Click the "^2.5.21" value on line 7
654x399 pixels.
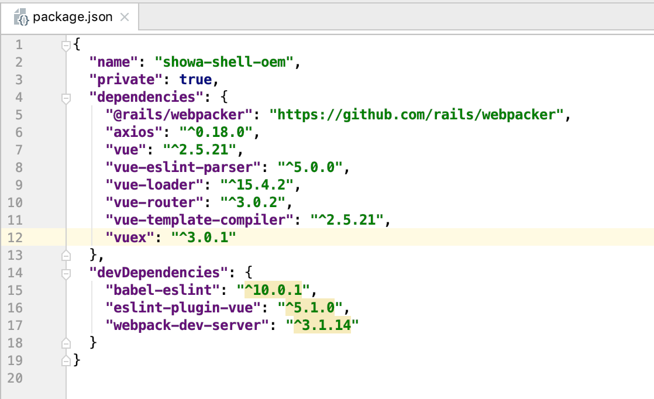[x=199, y=150]
